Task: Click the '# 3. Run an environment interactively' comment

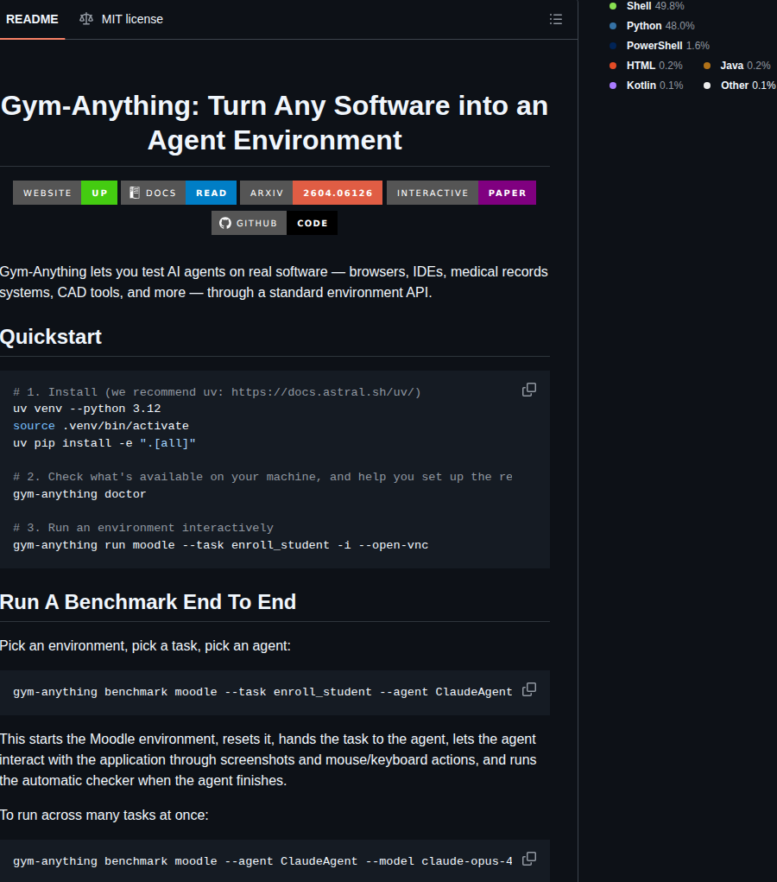Action: [x=142, y=528]
